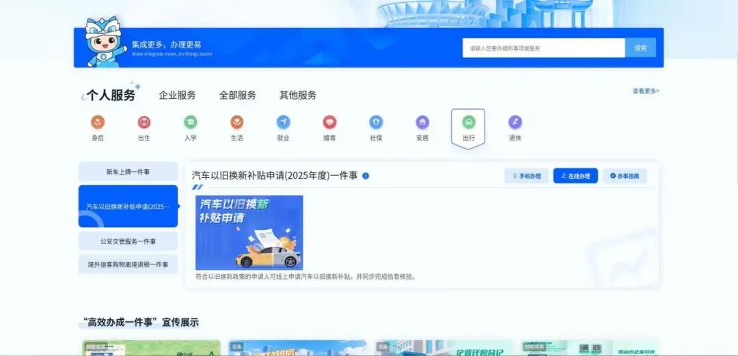This screenshot has width=738, height=356.
Task: Open the 退休 category icon
Action: [x=515, y=123]
